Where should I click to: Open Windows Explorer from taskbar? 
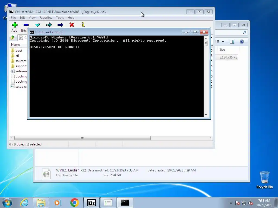tap(41, 203)
